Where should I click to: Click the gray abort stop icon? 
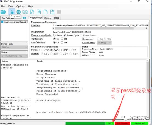click(x=59, y=12)
